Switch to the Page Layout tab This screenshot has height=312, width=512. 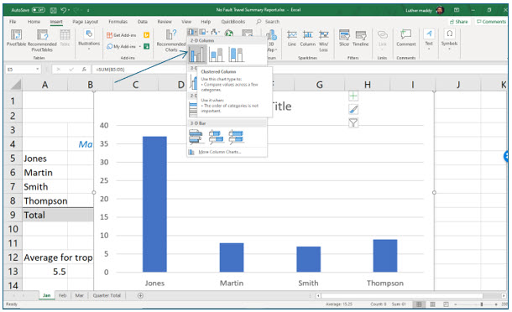point(86,22)
